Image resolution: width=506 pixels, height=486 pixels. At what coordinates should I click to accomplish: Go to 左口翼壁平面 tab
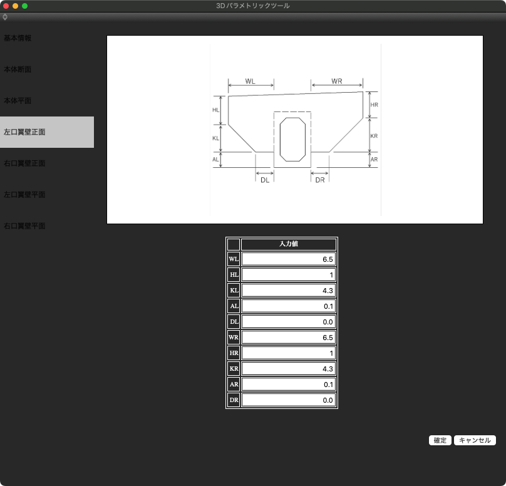point(24,195)
